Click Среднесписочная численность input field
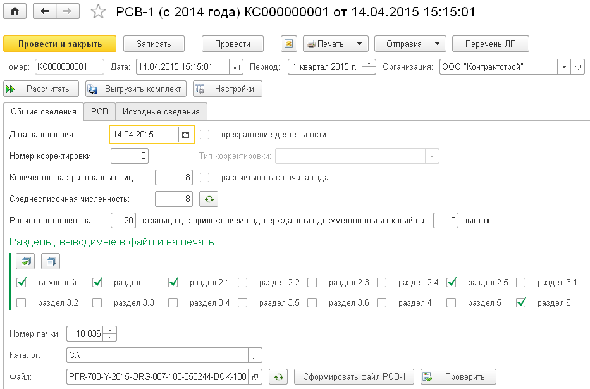 (174, 199)
